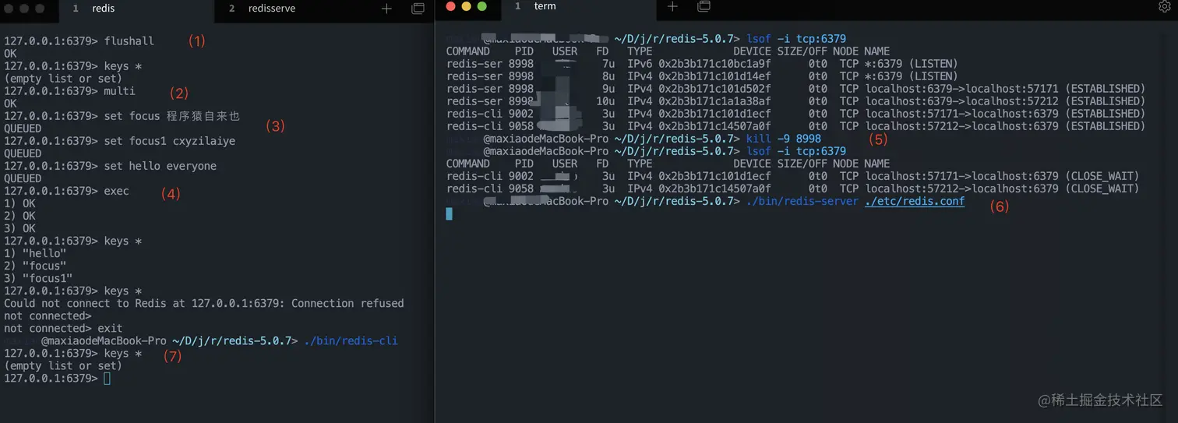
Task: Maximize the term window with green button
Action: [x=482, y=6]
